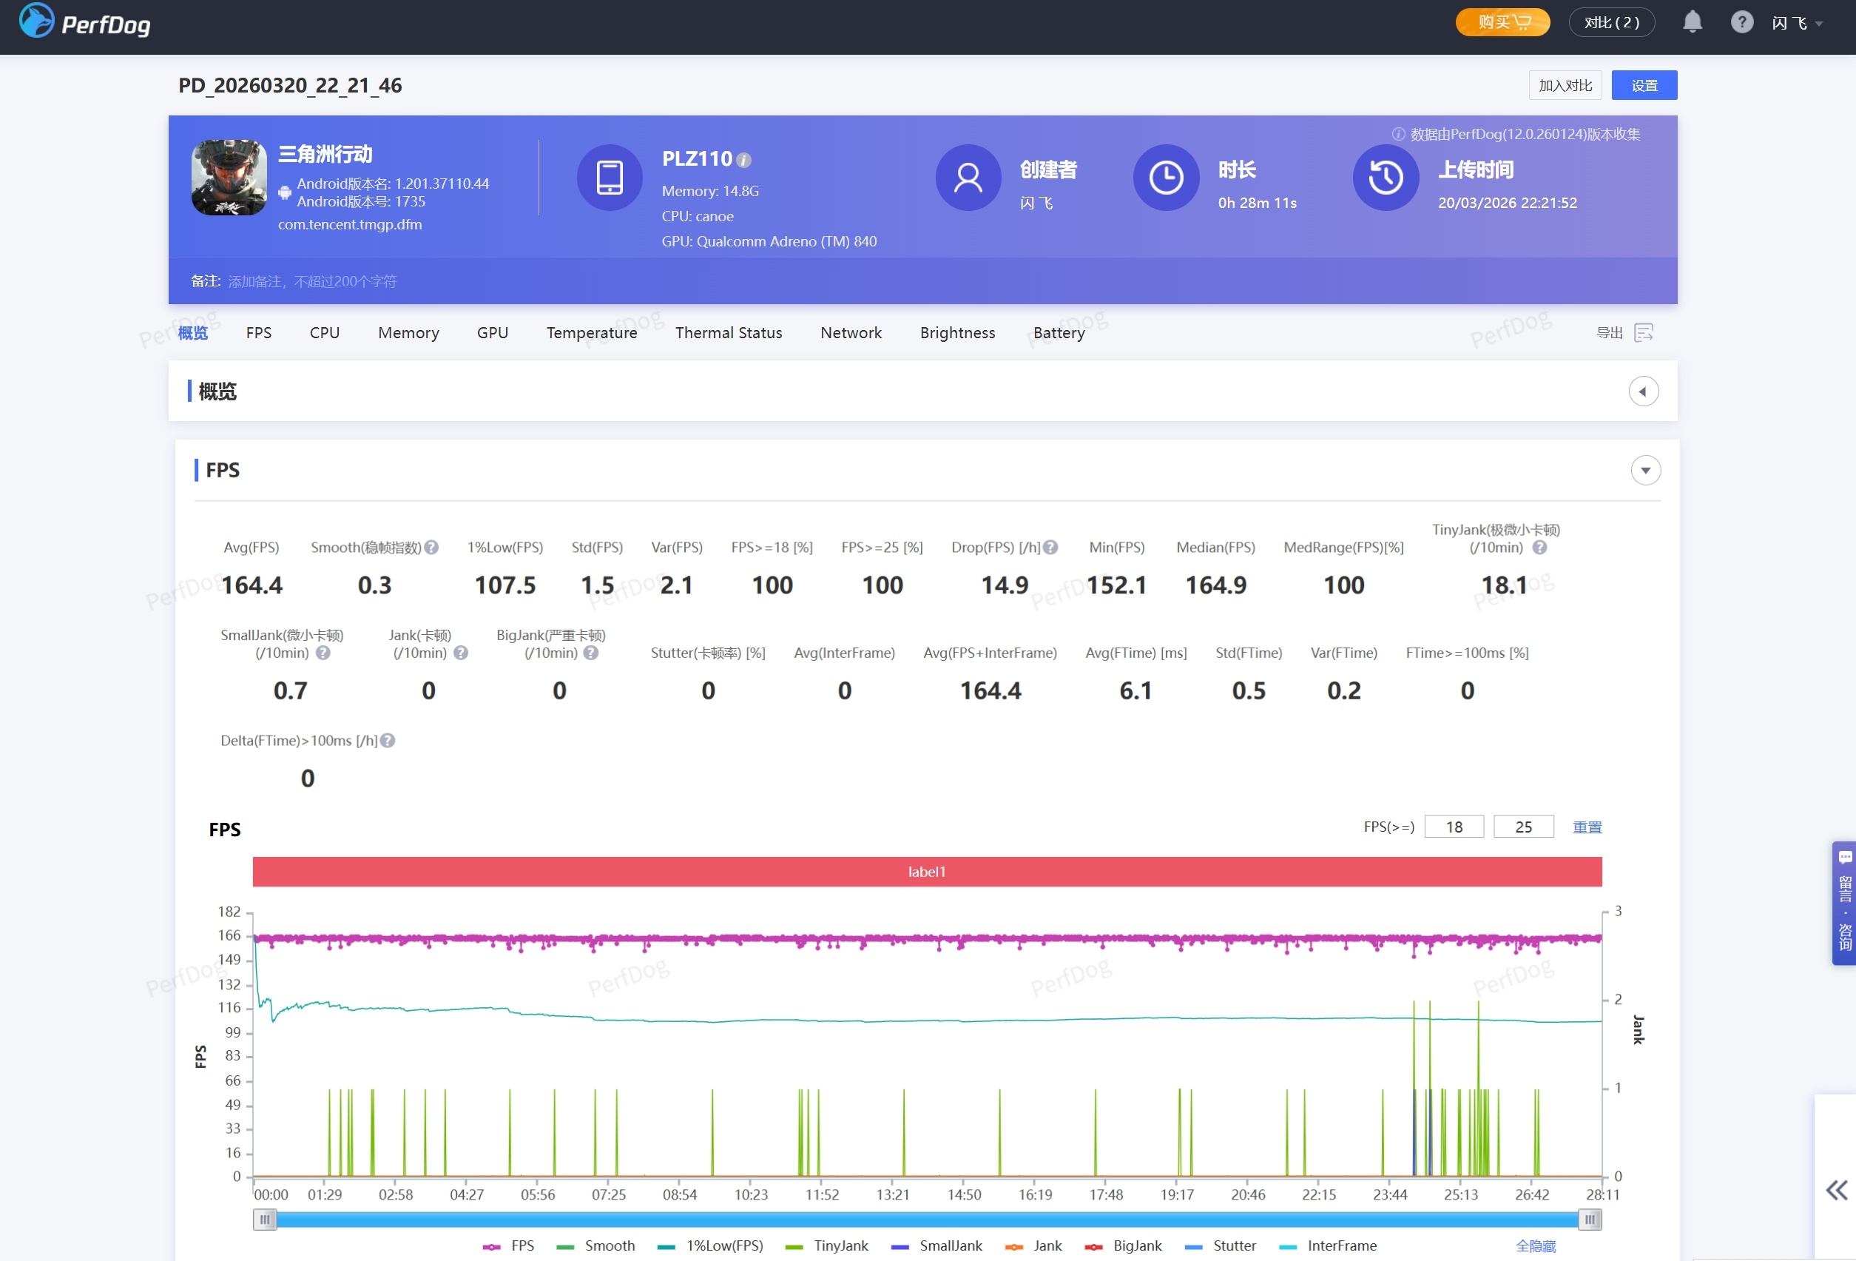Screen dimensions: 1856x1261
Task: Open the help question mark icon
Action: pyautogui.click(x=1741, y=22)
